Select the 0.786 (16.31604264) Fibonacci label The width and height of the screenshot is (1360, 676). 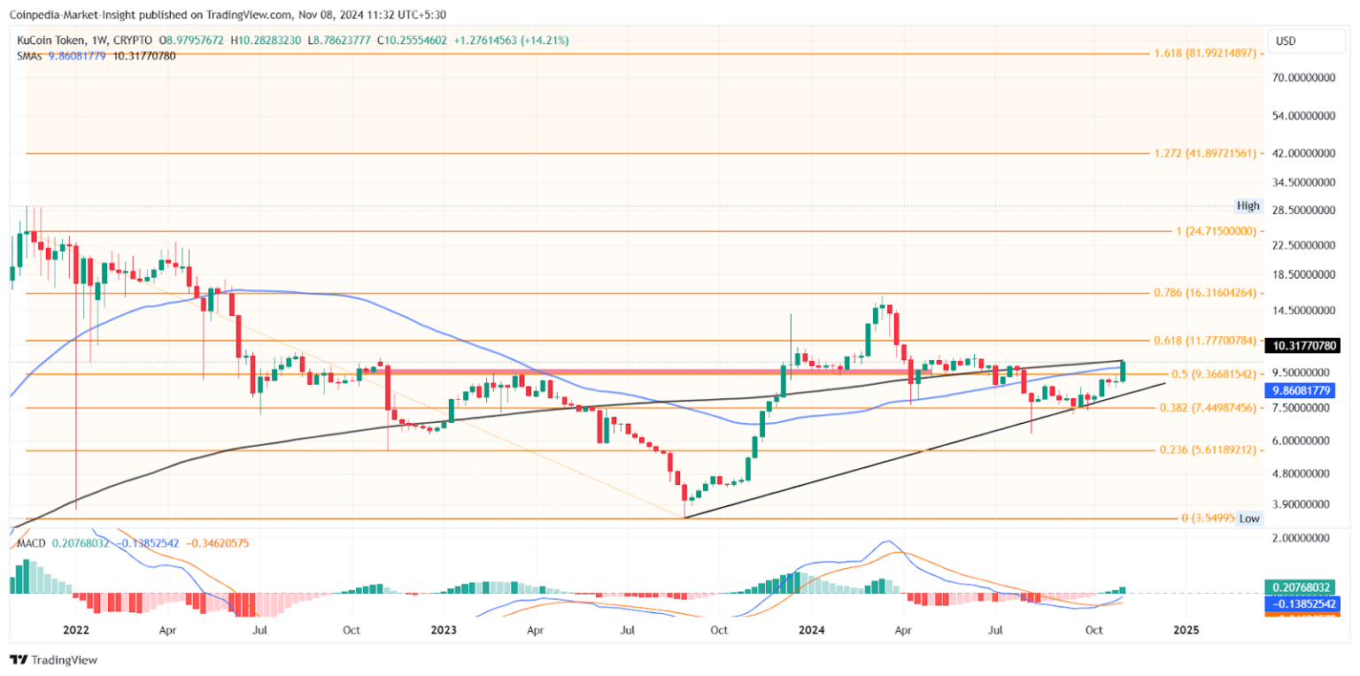click(x=1205, y=292)
